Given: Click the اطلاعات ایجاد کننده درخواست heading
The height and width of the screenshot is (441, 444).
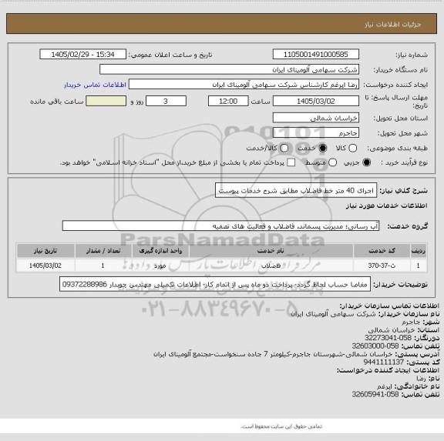Looking at the screenshot, I should point(388,370).
